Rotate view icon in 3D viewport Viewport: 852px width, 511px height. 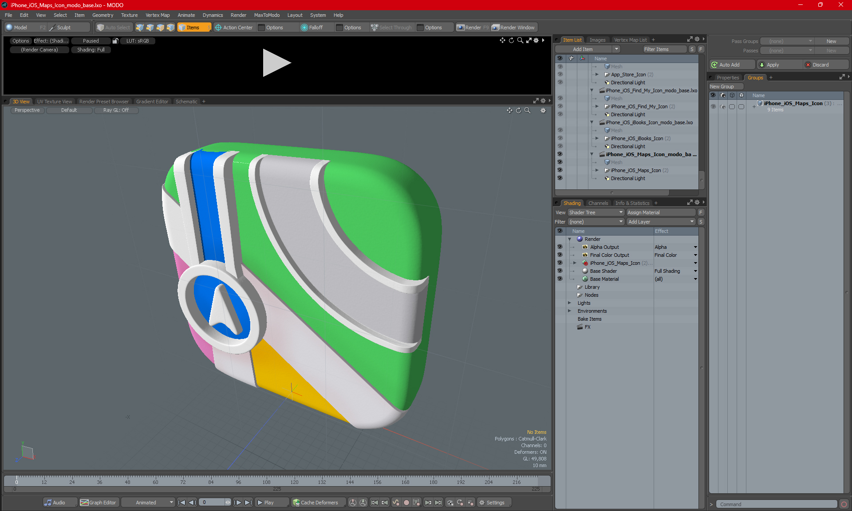(x=518, y=110)
